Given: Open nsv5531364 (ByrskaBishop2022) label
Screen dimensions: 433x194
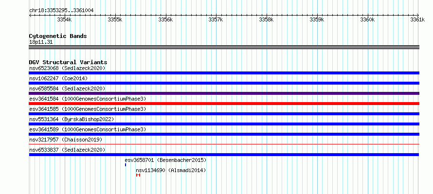Looking at the screenshot, I should [72, 119].
